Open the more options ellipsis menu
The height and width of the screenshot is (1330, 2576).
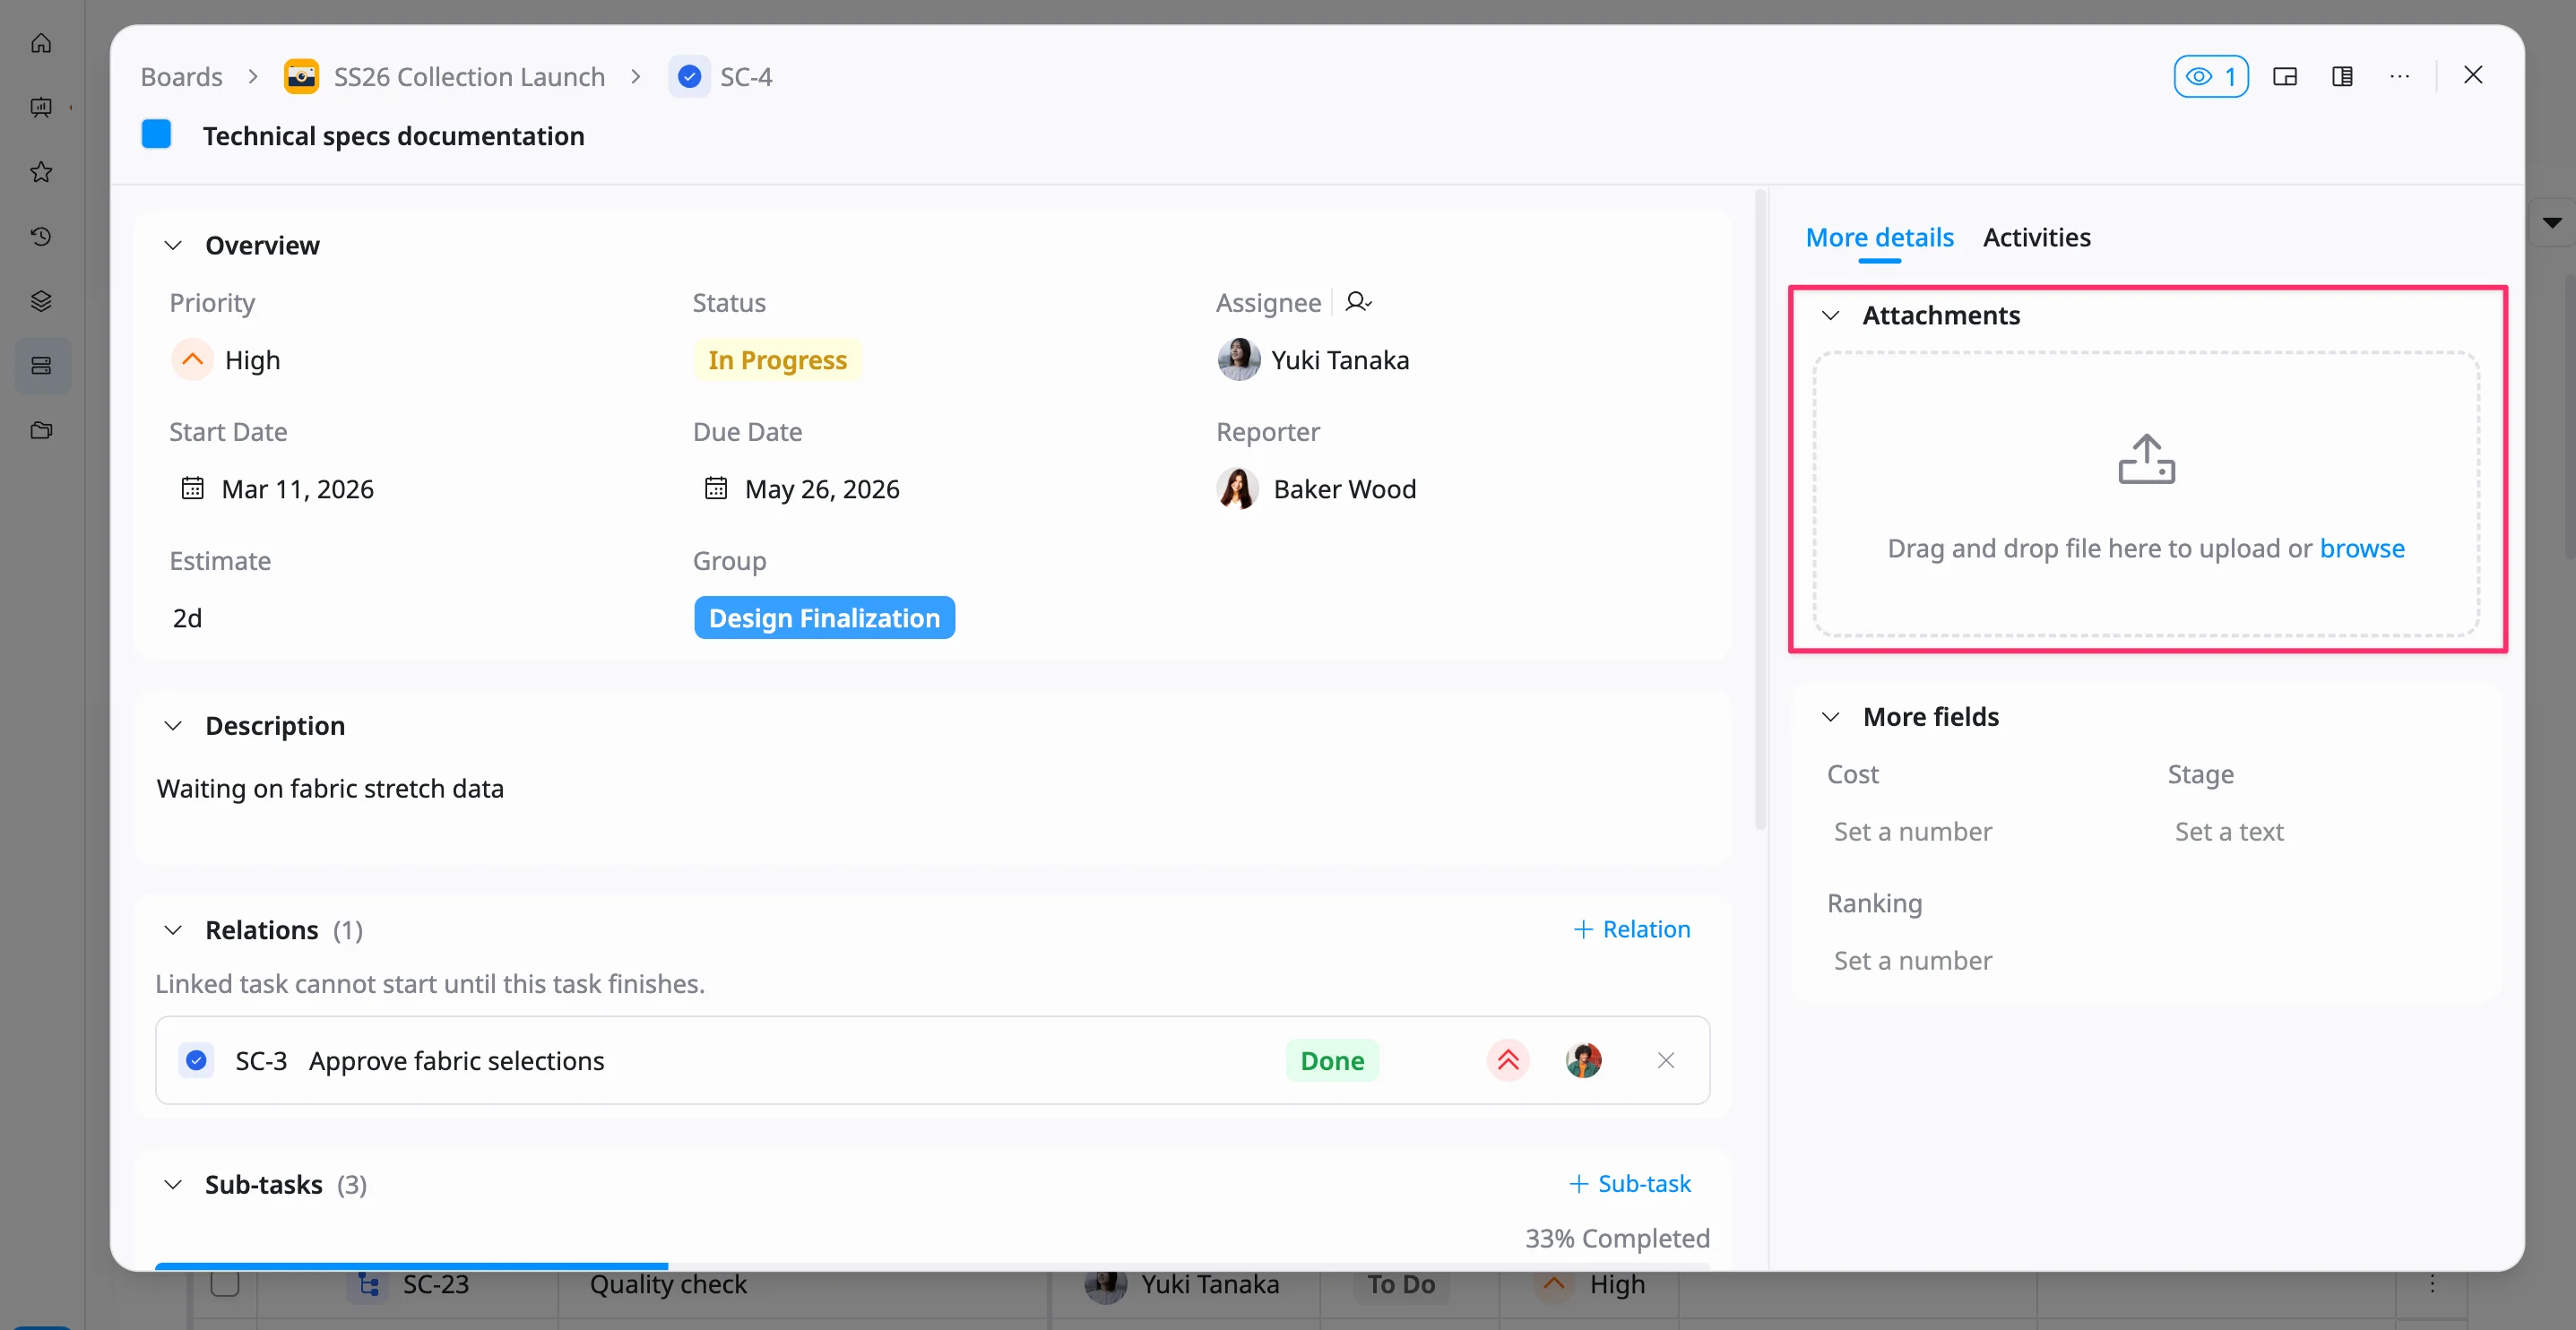pos(2399,77)
